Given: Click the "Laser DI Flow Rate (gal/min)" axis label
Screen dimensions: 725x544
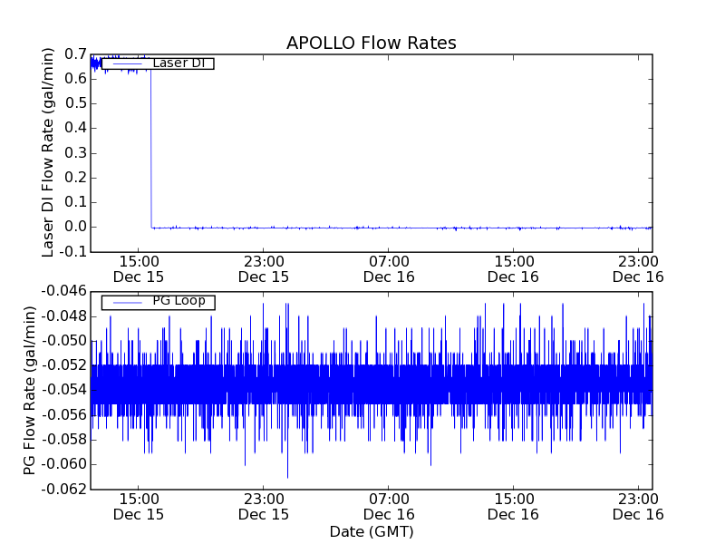Looking at the screenshot, I should (x=48, y=152).
